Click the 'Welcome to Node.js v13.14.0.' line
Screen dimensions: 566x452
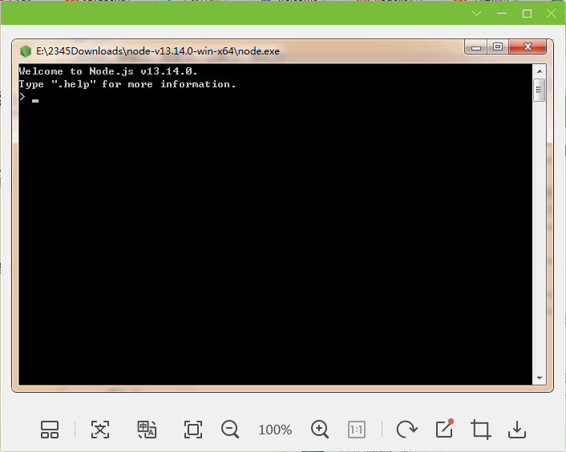point(108,71)
